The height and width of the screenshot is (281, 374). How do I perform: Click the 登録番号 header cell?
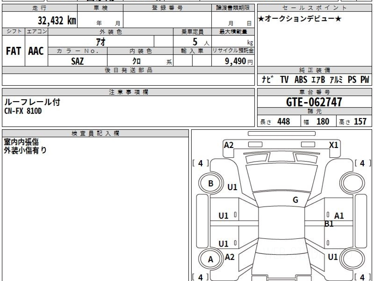tap(167, 8)
